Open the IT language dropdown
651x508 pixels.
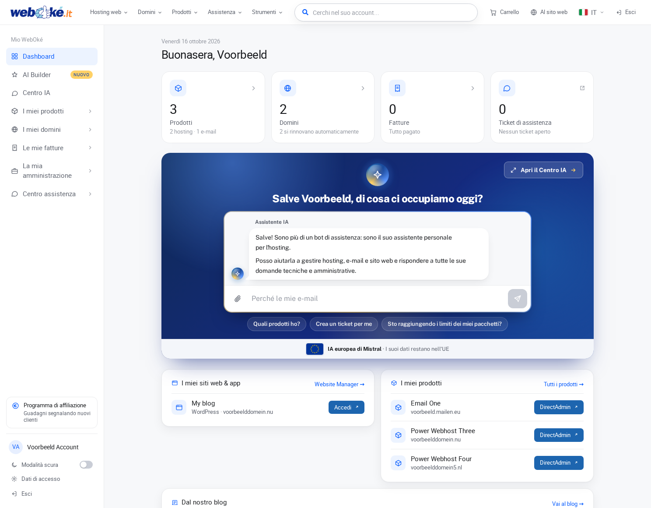click(591, 12)
